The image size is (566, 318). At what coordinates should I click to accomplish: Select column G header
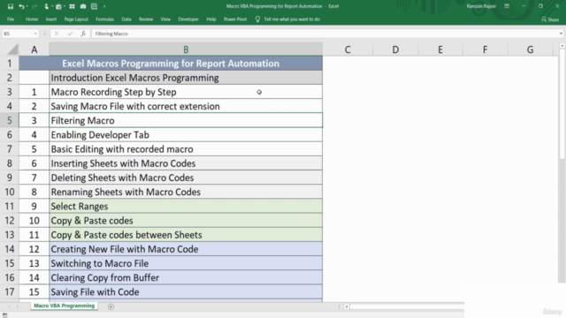point(530,49)
